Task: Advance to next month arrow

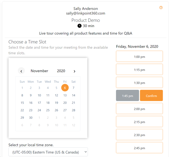Action: pyautogui.click(x=75, y=71)
